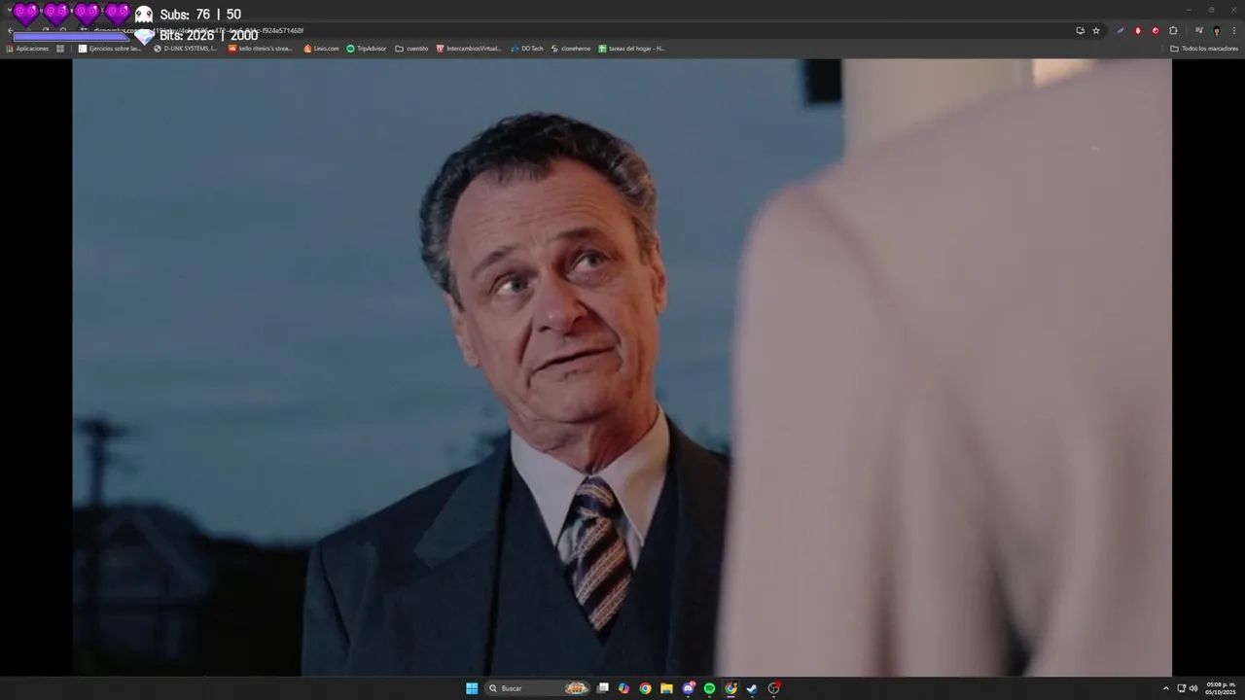Open network status tray icon
The image size is (1245, 700).
1182,688
